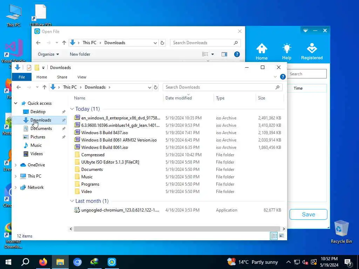Expand the Network tree node
The height and width of the screenshot is (269, 359).
15,187
